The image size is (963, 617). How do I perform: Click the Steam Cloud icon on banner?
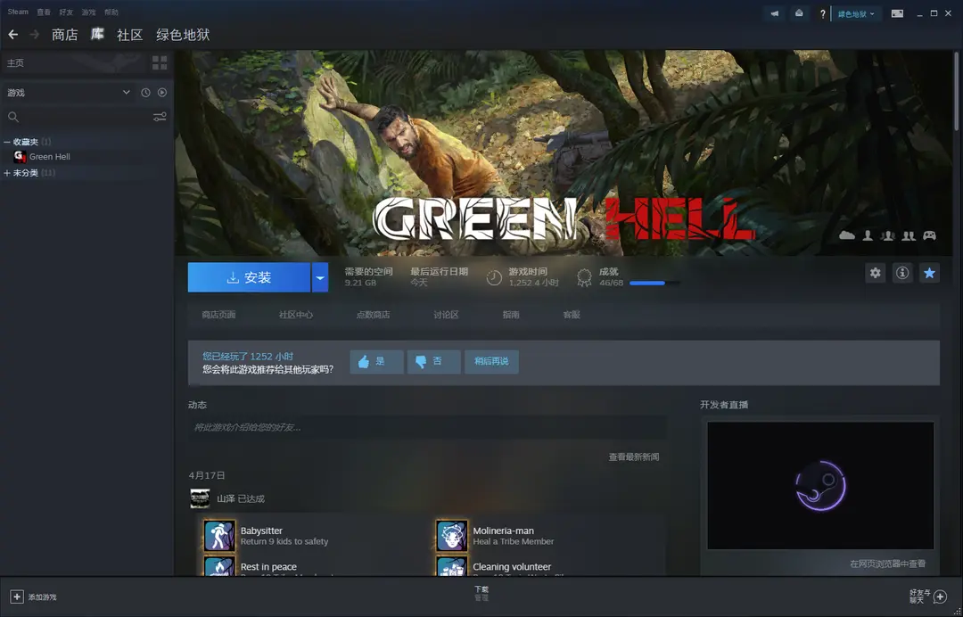coord(847,235)
